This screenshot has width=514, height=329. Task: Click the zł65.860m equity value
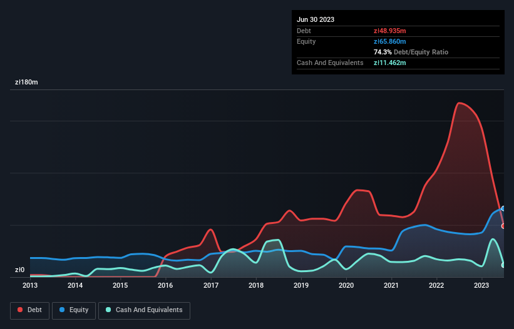tap(390, 41)
